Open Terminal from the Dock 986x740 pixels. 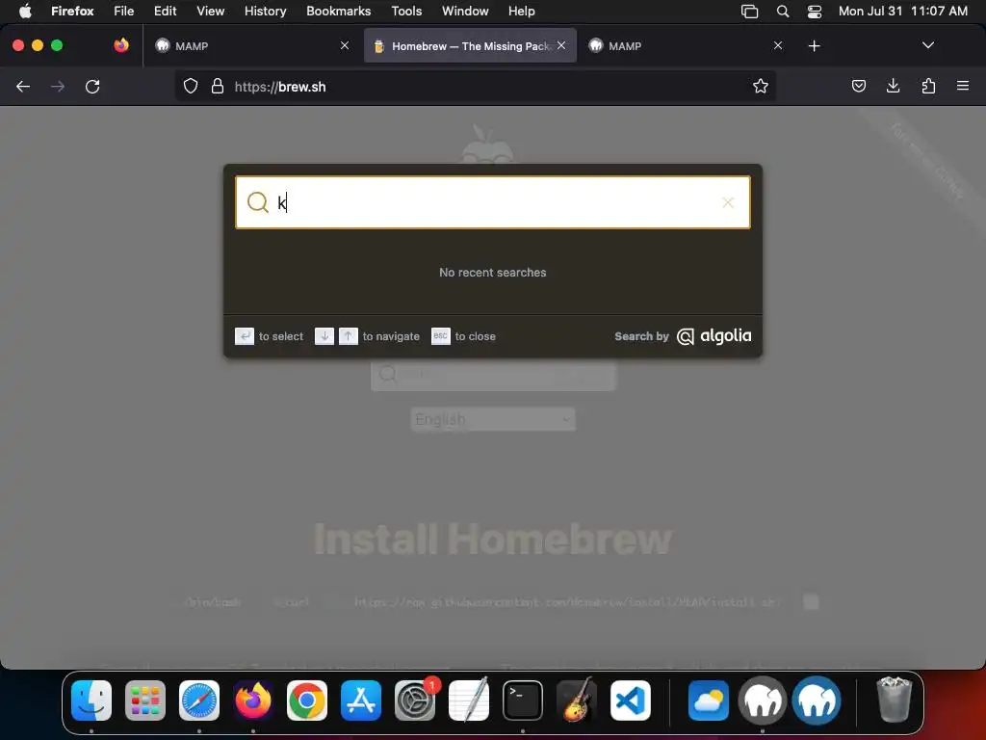pyautogui.click(x=523, y=700)
